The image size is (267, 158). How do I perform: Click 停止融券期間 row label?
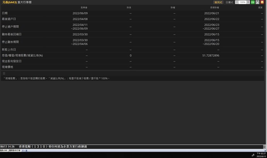[10, 42]
